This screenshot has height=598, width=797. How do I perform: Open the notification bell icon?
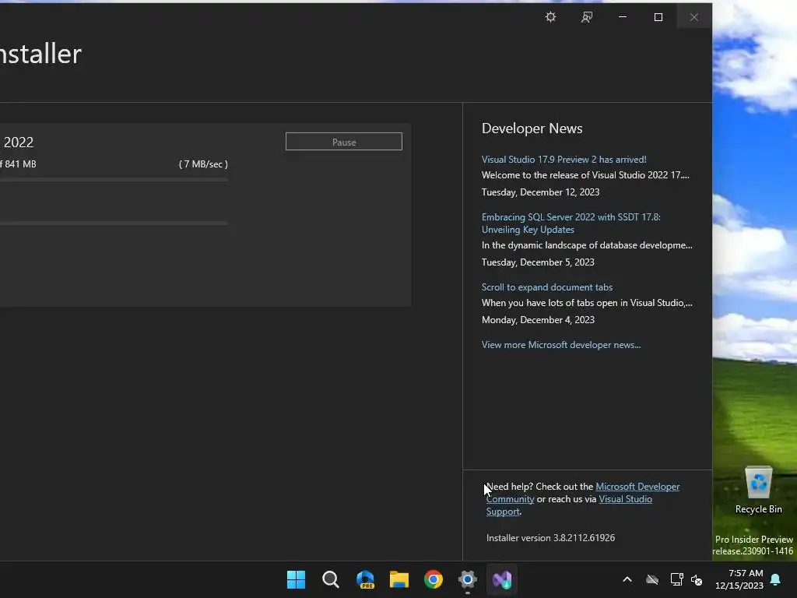pyautogui.click(x=776, y=579)
